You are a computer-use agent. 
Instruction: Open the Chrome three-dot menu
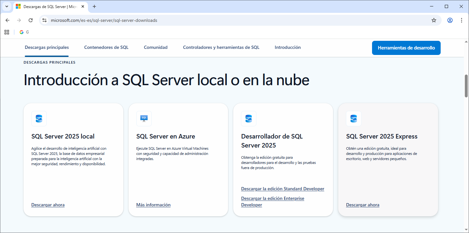pyautogui.click(x=462, y=20)
